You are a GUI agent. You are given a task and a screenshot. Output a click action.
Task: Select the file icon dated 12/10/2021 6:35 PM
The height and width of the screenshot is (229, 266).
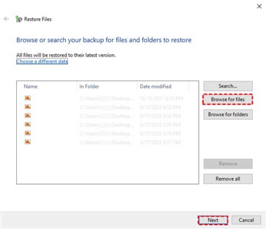[28, 98]
